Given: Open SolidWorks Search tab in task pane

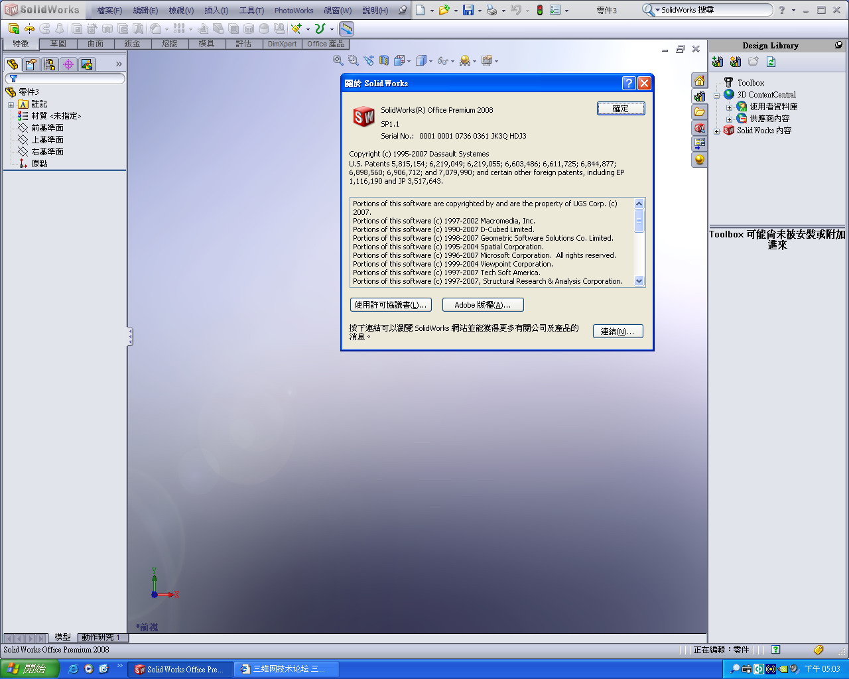Looking at the screenshot, I should [x=699, y=128].
